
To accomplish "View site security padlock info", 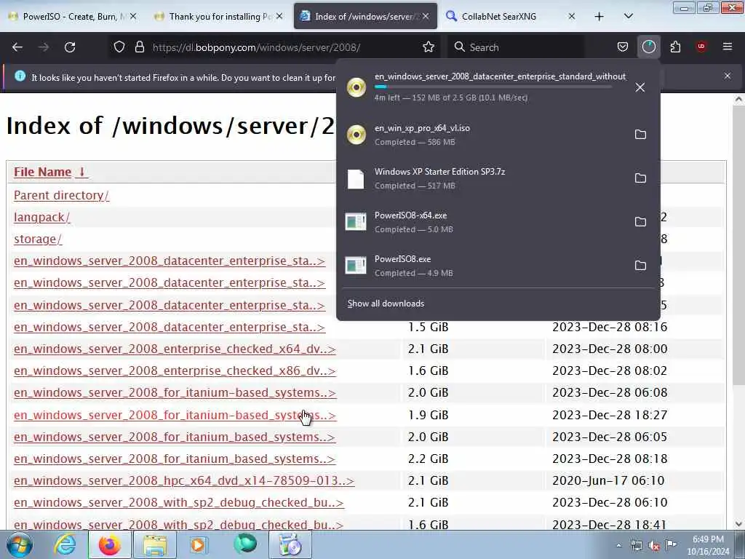I will click(x=139, y=47).
